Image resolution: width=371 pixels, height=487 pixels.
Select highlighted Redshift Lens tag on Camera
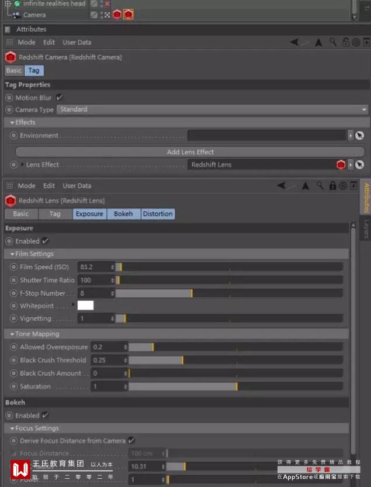pos(129,15)
